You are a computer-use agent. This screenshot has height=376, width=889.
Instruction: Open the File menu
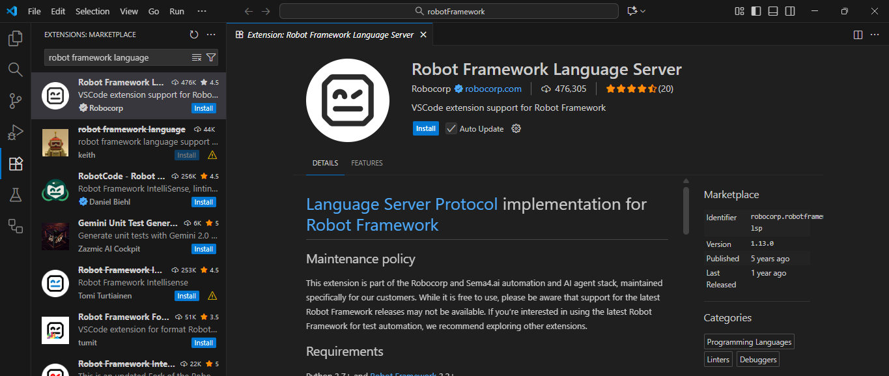tap(34, 10)
